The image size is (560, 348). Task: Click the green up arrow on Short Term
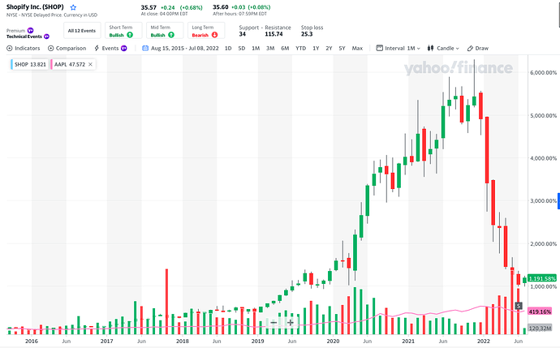click(x=130, y=35)
